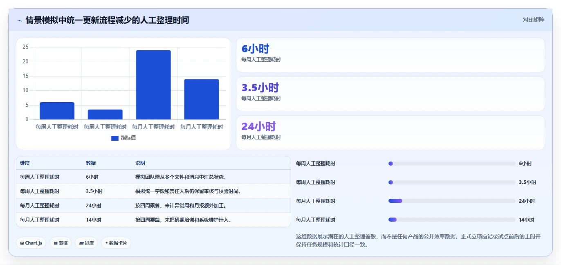The height and width of the screenshot is (265, 561).
Task: Select the footnote starting with 这组数据展示潜在的人工整理差额
Action: 418,241
